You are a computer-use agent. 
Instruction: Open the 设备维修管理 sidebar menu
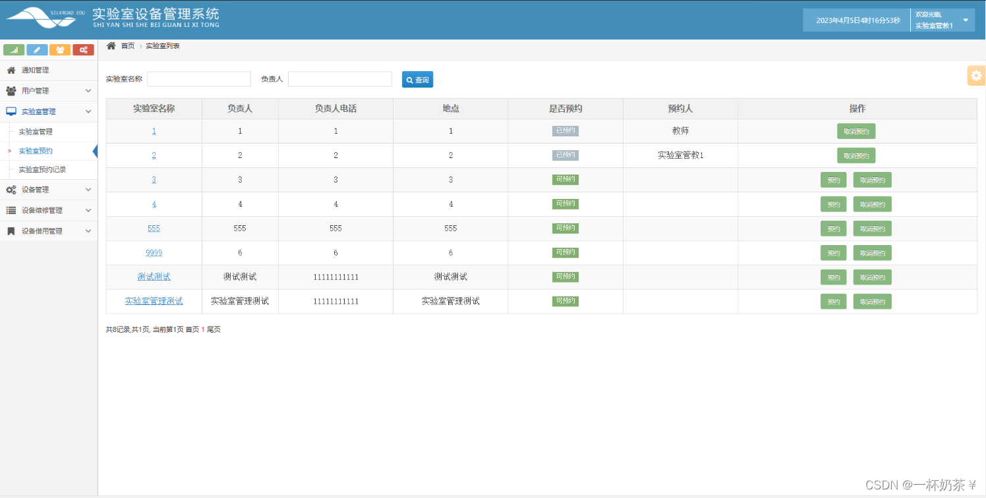(x=49, y=210)
